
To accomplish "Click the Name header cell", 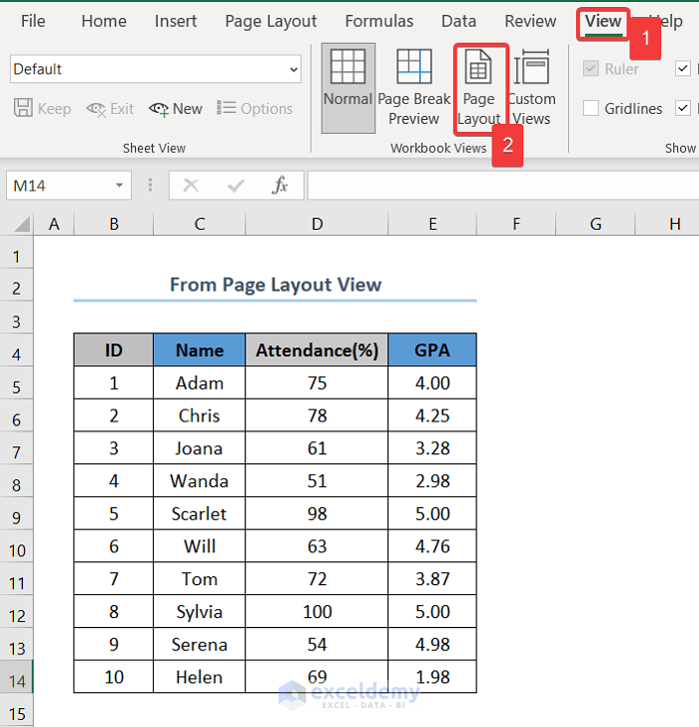I will (200, 351).
